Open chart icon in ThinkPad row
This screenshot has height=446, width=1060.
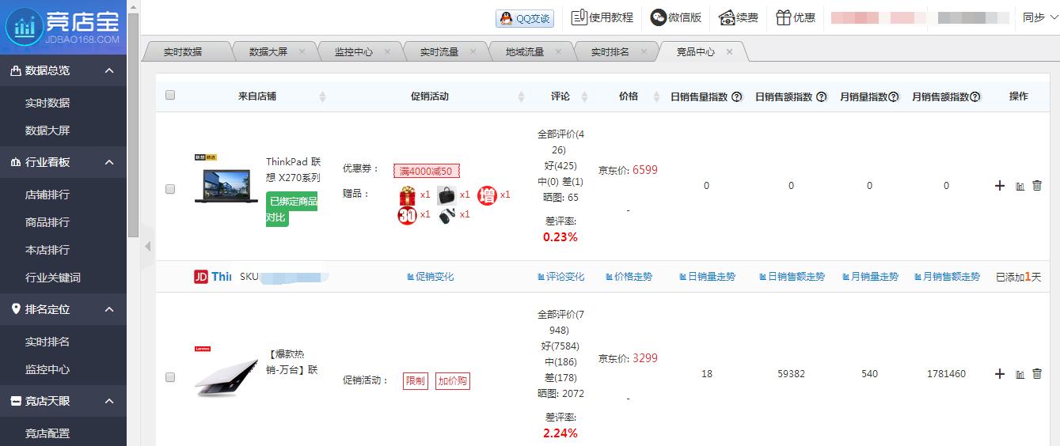(1020, 186)
